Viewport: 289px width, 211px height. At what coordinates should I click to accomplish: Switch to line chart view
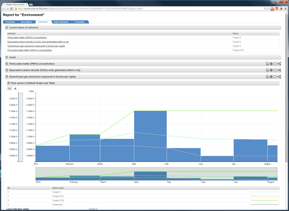click(x=10, y=88)
